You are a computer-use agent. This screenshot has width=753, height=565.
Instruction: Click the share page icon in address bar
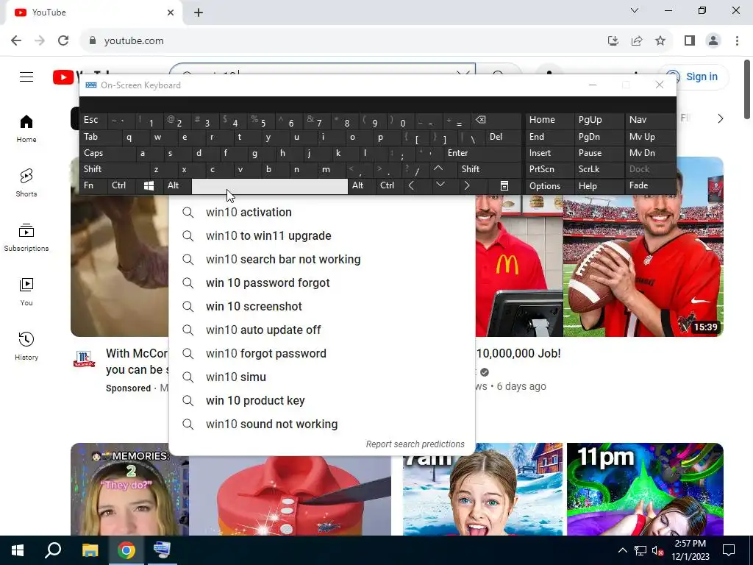637,41
